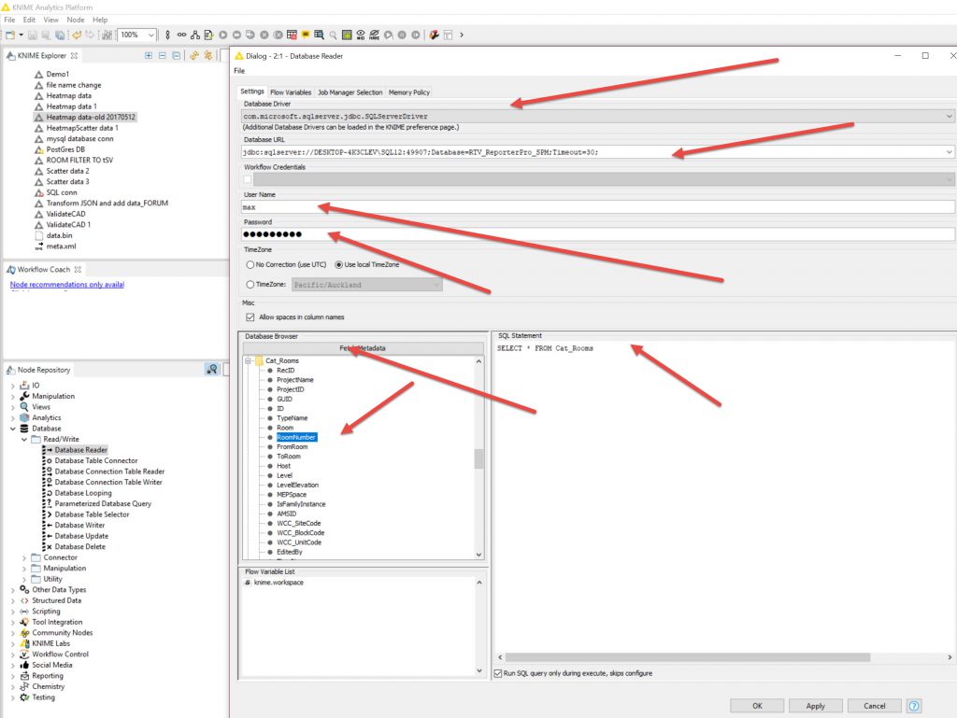Click the help icon beside Cancel
The image size is (957, 718).
pos(914,706)
